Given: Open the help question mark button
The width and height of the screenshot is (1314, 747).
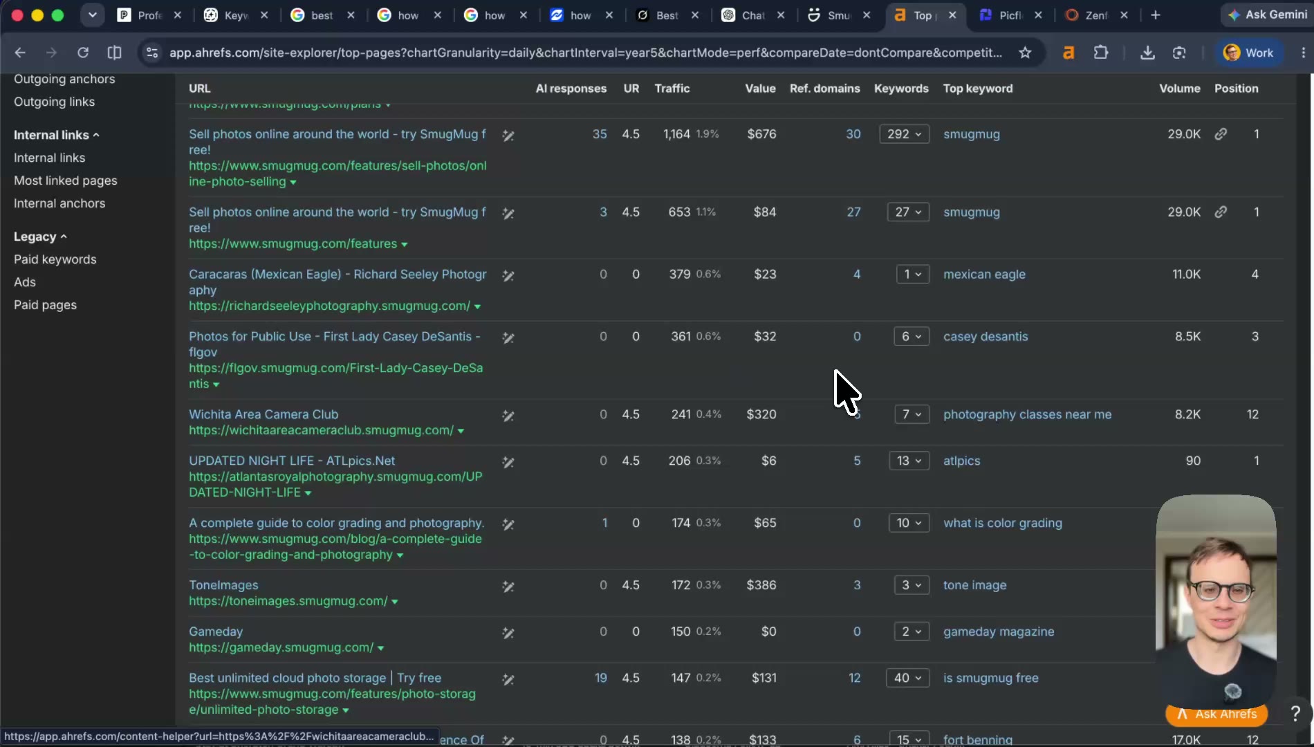Looking at the screenshot, I should (1295, 713).
